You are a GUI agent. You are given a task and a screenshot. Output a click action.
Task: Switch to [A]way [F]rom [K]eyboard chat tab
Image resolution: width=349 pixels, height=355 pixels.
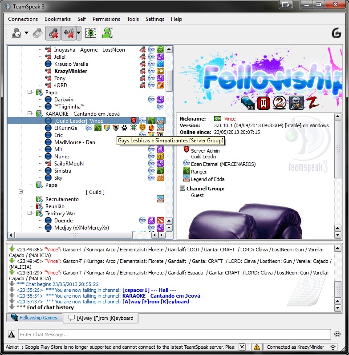click(x=101, y=318)
